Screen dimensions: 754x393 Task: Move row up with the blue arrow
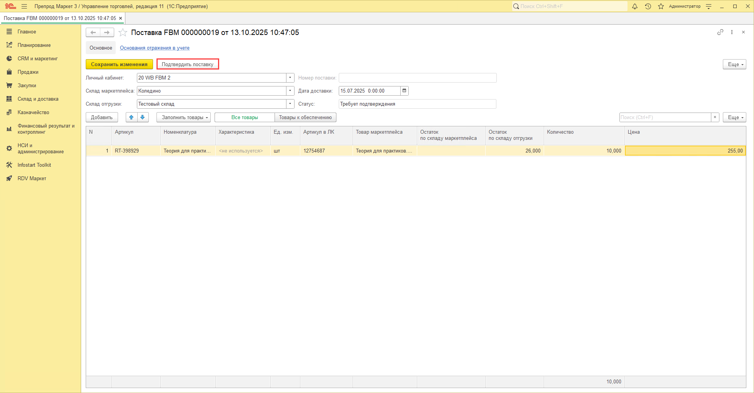131,118
